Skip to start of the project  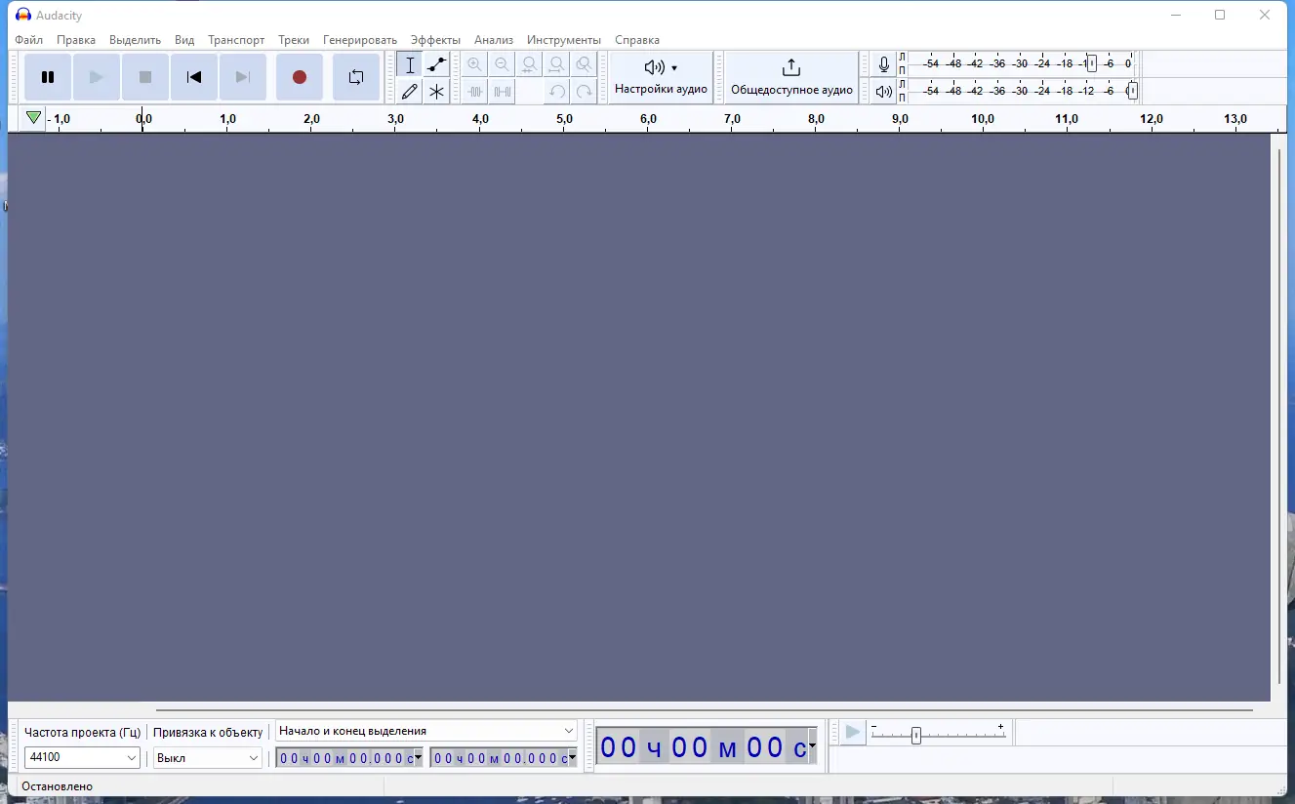(194, 77)
